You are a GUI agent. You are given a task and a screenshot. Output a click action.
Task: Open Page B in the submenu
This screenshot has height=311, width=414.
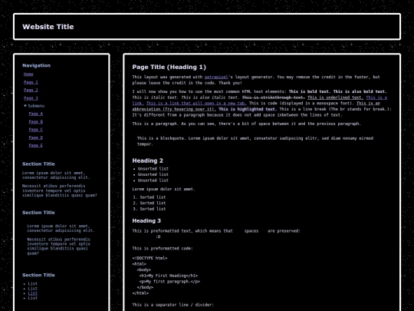(35, 121)
